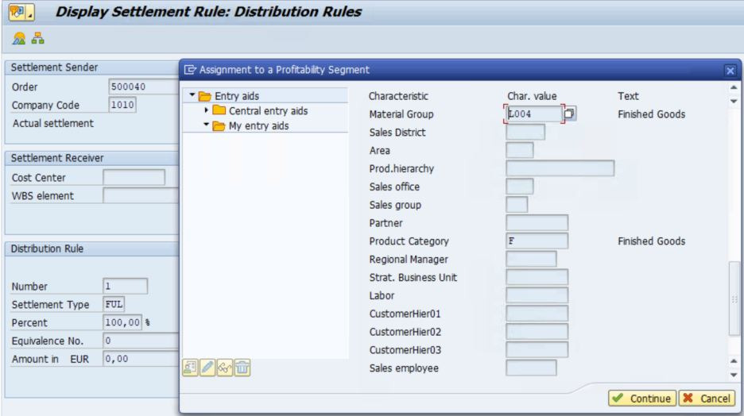Click the upper scroll up arrow

734,87
